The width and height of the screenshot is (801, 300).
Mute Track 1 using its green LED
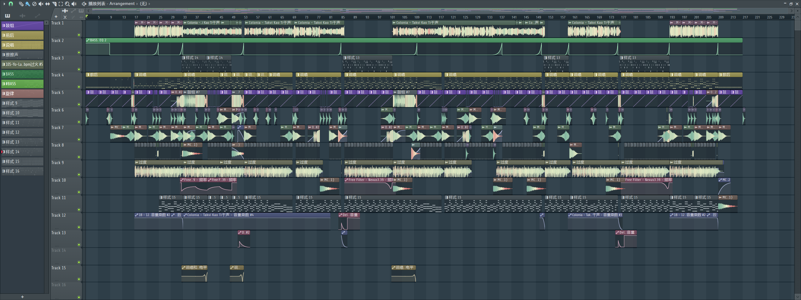79,35
